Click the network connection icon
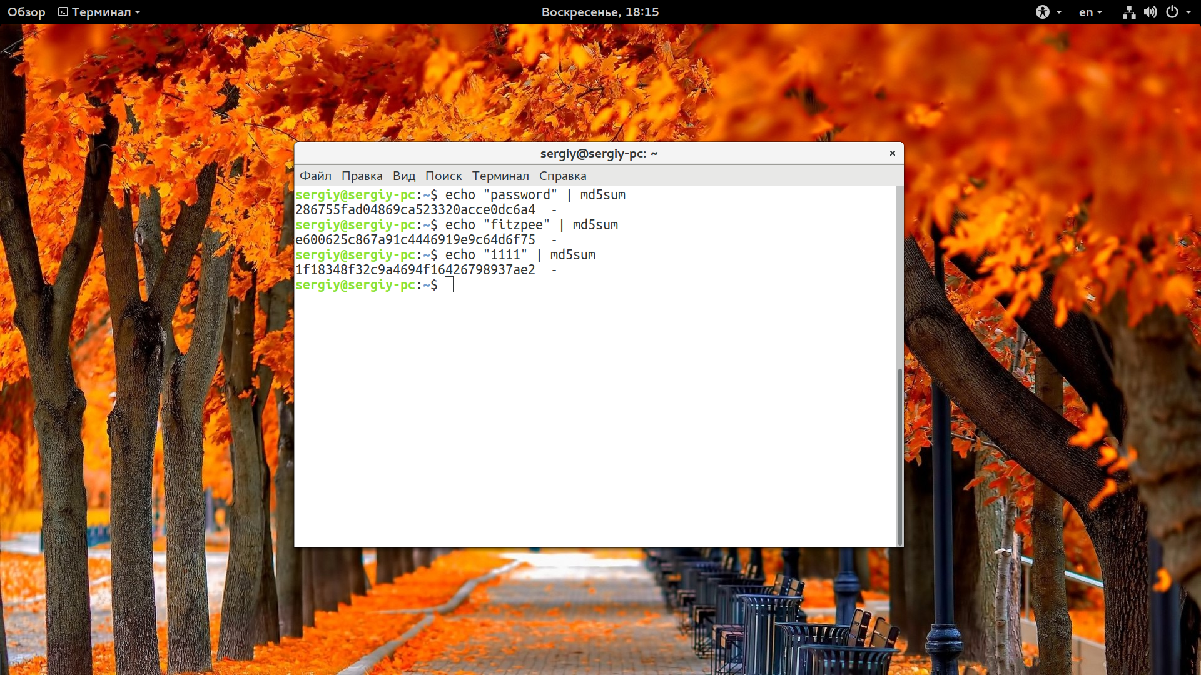Screen dimensions: 1201x675 [1128, 12]
